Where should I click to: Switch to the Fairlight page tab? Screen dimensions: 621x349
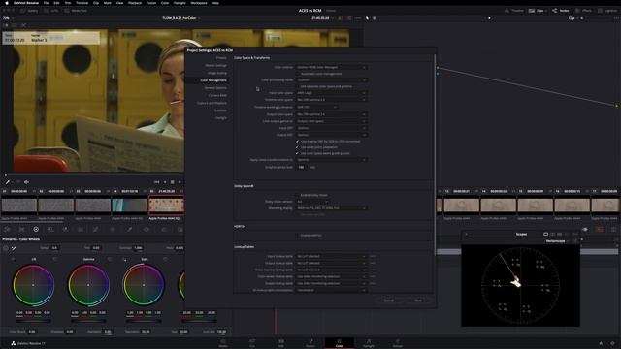point(369,342)
